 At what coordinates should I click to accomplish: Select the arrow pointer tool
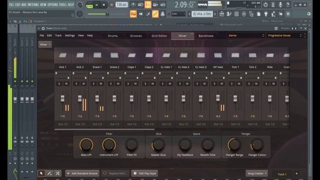[41, 173]
